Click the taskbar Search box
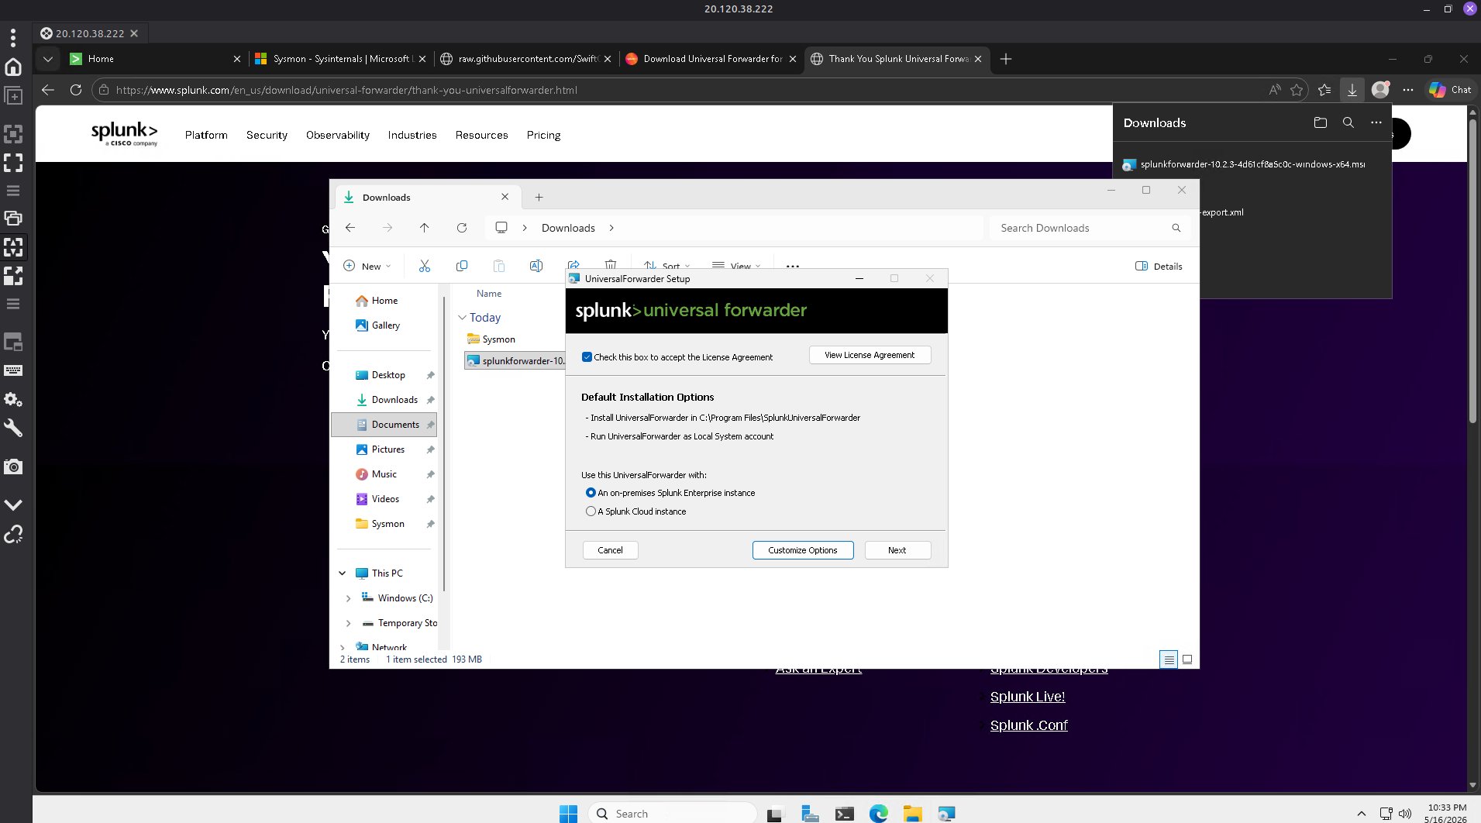The width and height of the screenshot is (1481, 823). [x=673, y=814]
